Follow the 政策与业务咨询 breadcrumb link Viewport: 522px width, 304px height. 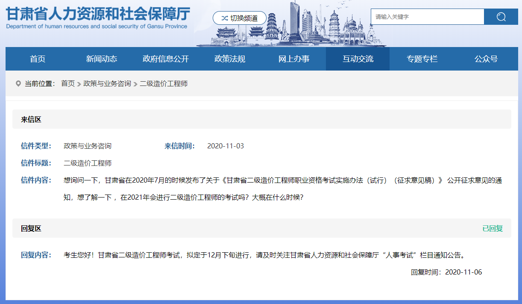(107, 83)
